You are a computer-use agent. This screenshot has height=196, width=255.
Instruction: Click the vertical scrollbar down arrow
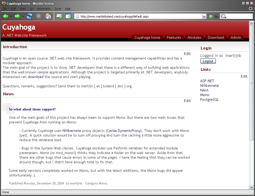pyautogui.click(x=251, y=187)
